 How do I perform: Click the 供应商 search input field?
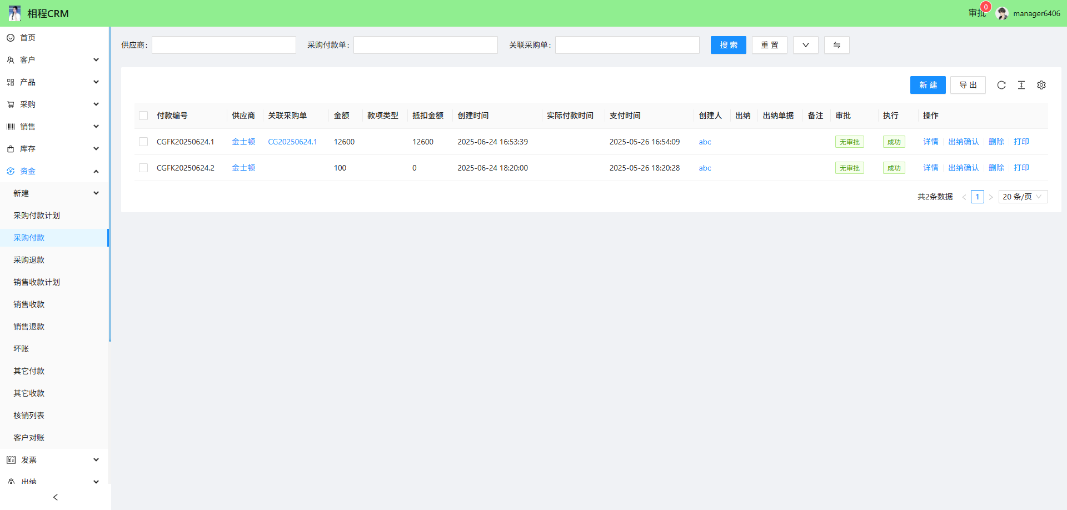click(223, 45)
